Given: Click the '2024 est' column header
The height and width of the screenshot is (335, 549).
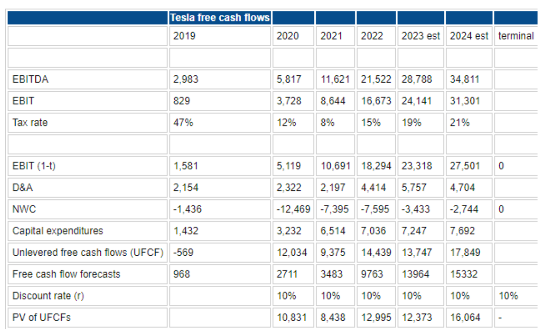Looking at the screenshot, I should (x=469, y=36).
